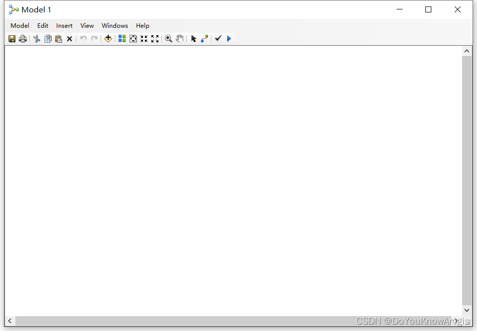The image size is (477, 331).
Task: Open the Model menu
Action: coord(20,25)
